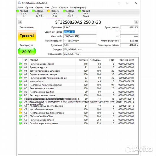Click the yellow Тревога! health status button
The width and height of the screenshot is (156, 156).
click(27, 36)
